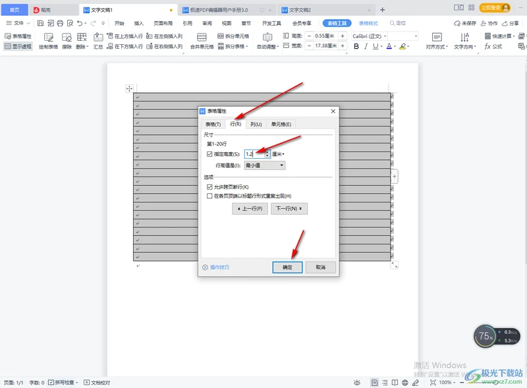Screen dimensions: 527x388
Task: Toggle Underline formatting
Action: click(x=375, y=46)
